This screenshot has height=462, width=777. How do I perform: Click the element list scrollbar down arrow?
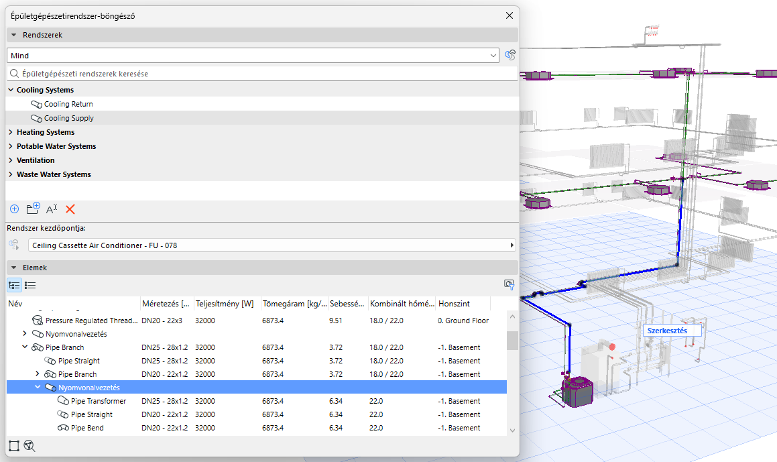click(512, 430)
